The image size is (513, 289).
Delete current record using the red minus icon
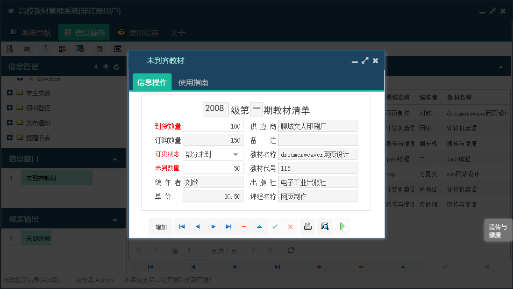pyautogui.click(x=243, y=226)
